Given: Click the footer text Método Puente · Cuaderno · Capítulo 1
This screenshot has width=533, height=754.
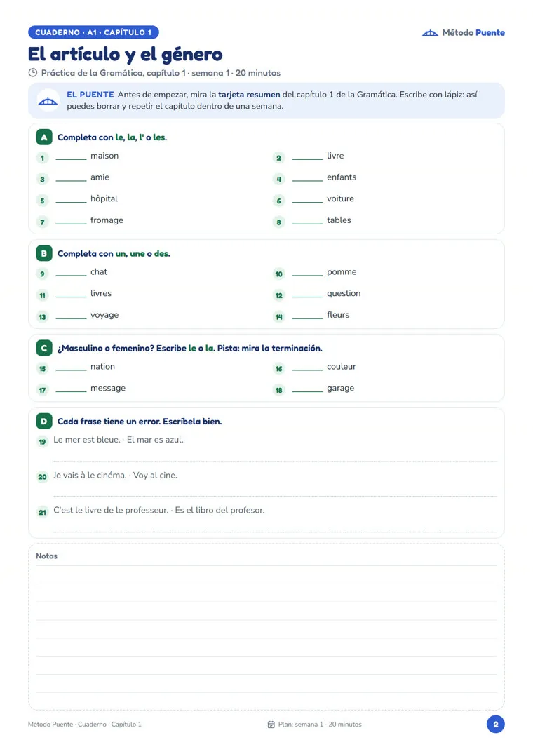Looking at the screenshot, I should coord(85,724).
